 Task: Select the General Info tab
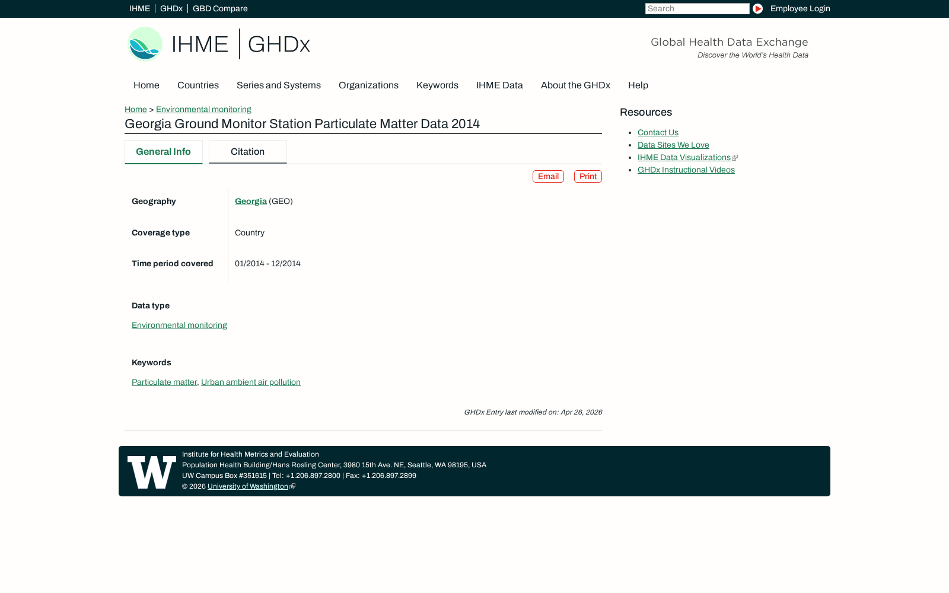[164, 152]
